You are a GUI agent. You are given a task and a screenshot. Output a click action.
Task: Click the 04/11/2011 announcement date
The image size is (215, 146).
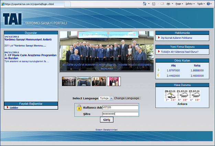[12, 52]
